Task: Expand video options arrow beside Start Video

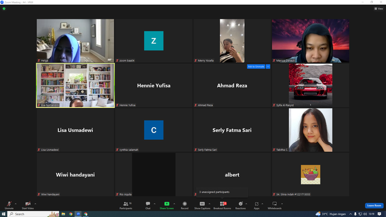Action: pos(35,204)
